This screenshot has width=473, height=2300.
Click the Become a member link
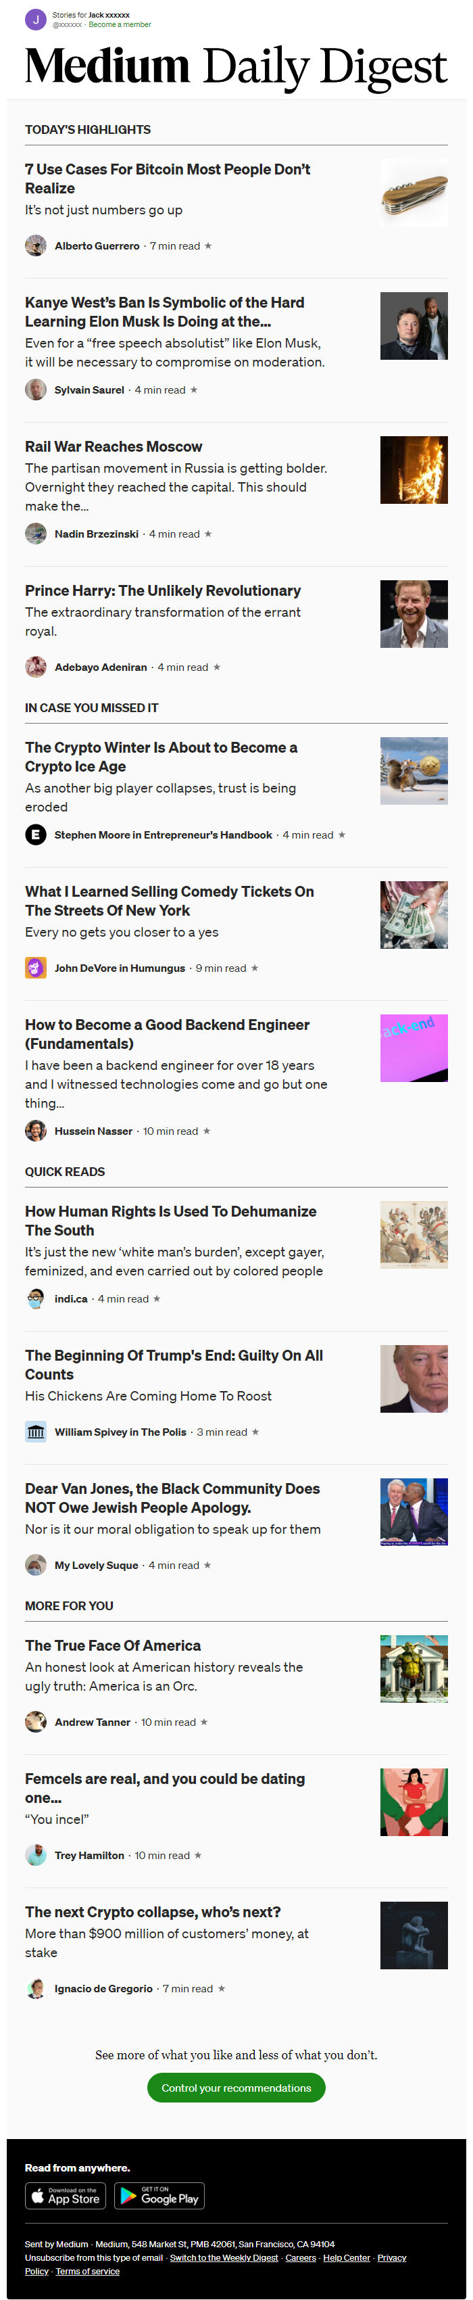pyautogui.click(x=120, y=25)
